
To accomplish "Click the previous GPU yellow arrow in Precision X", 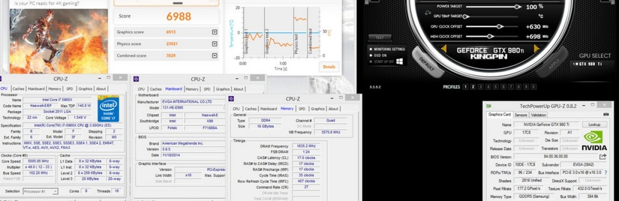I will (x=444, y=49).
